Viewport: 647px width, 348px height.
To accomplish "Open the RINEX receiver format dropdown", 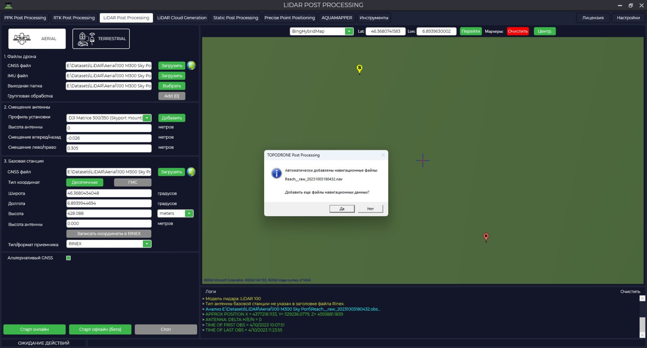I will click(147, 244).
